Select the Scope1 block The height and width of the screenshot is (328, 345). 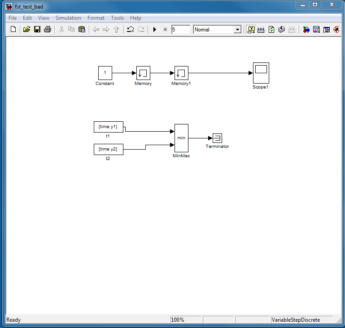(x=261, y=73)
